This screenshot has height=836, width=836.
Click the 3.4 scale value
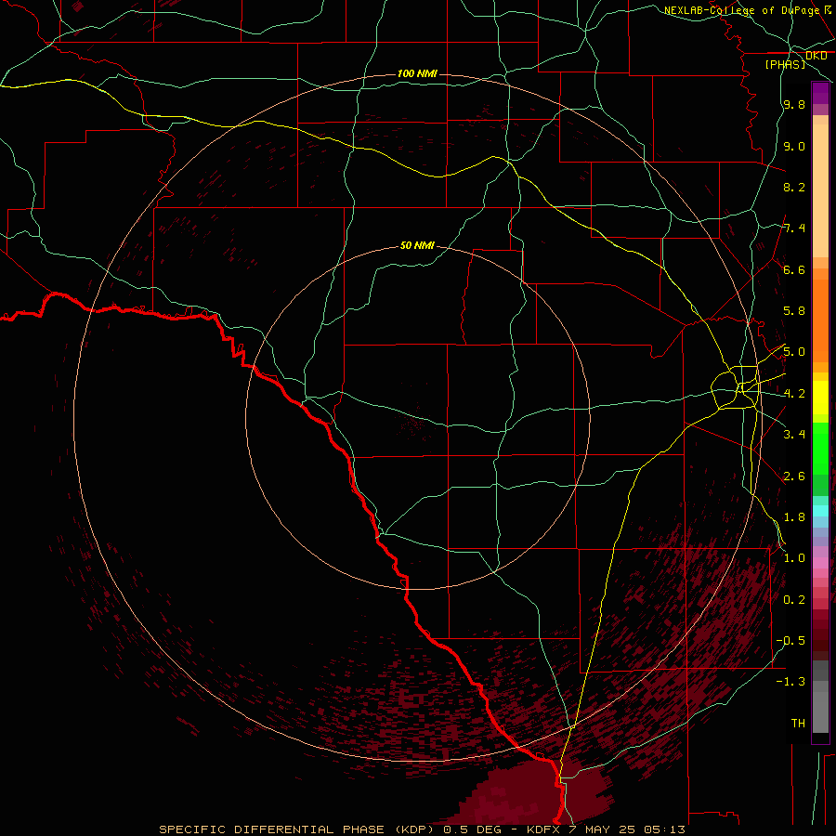point(794,435)
